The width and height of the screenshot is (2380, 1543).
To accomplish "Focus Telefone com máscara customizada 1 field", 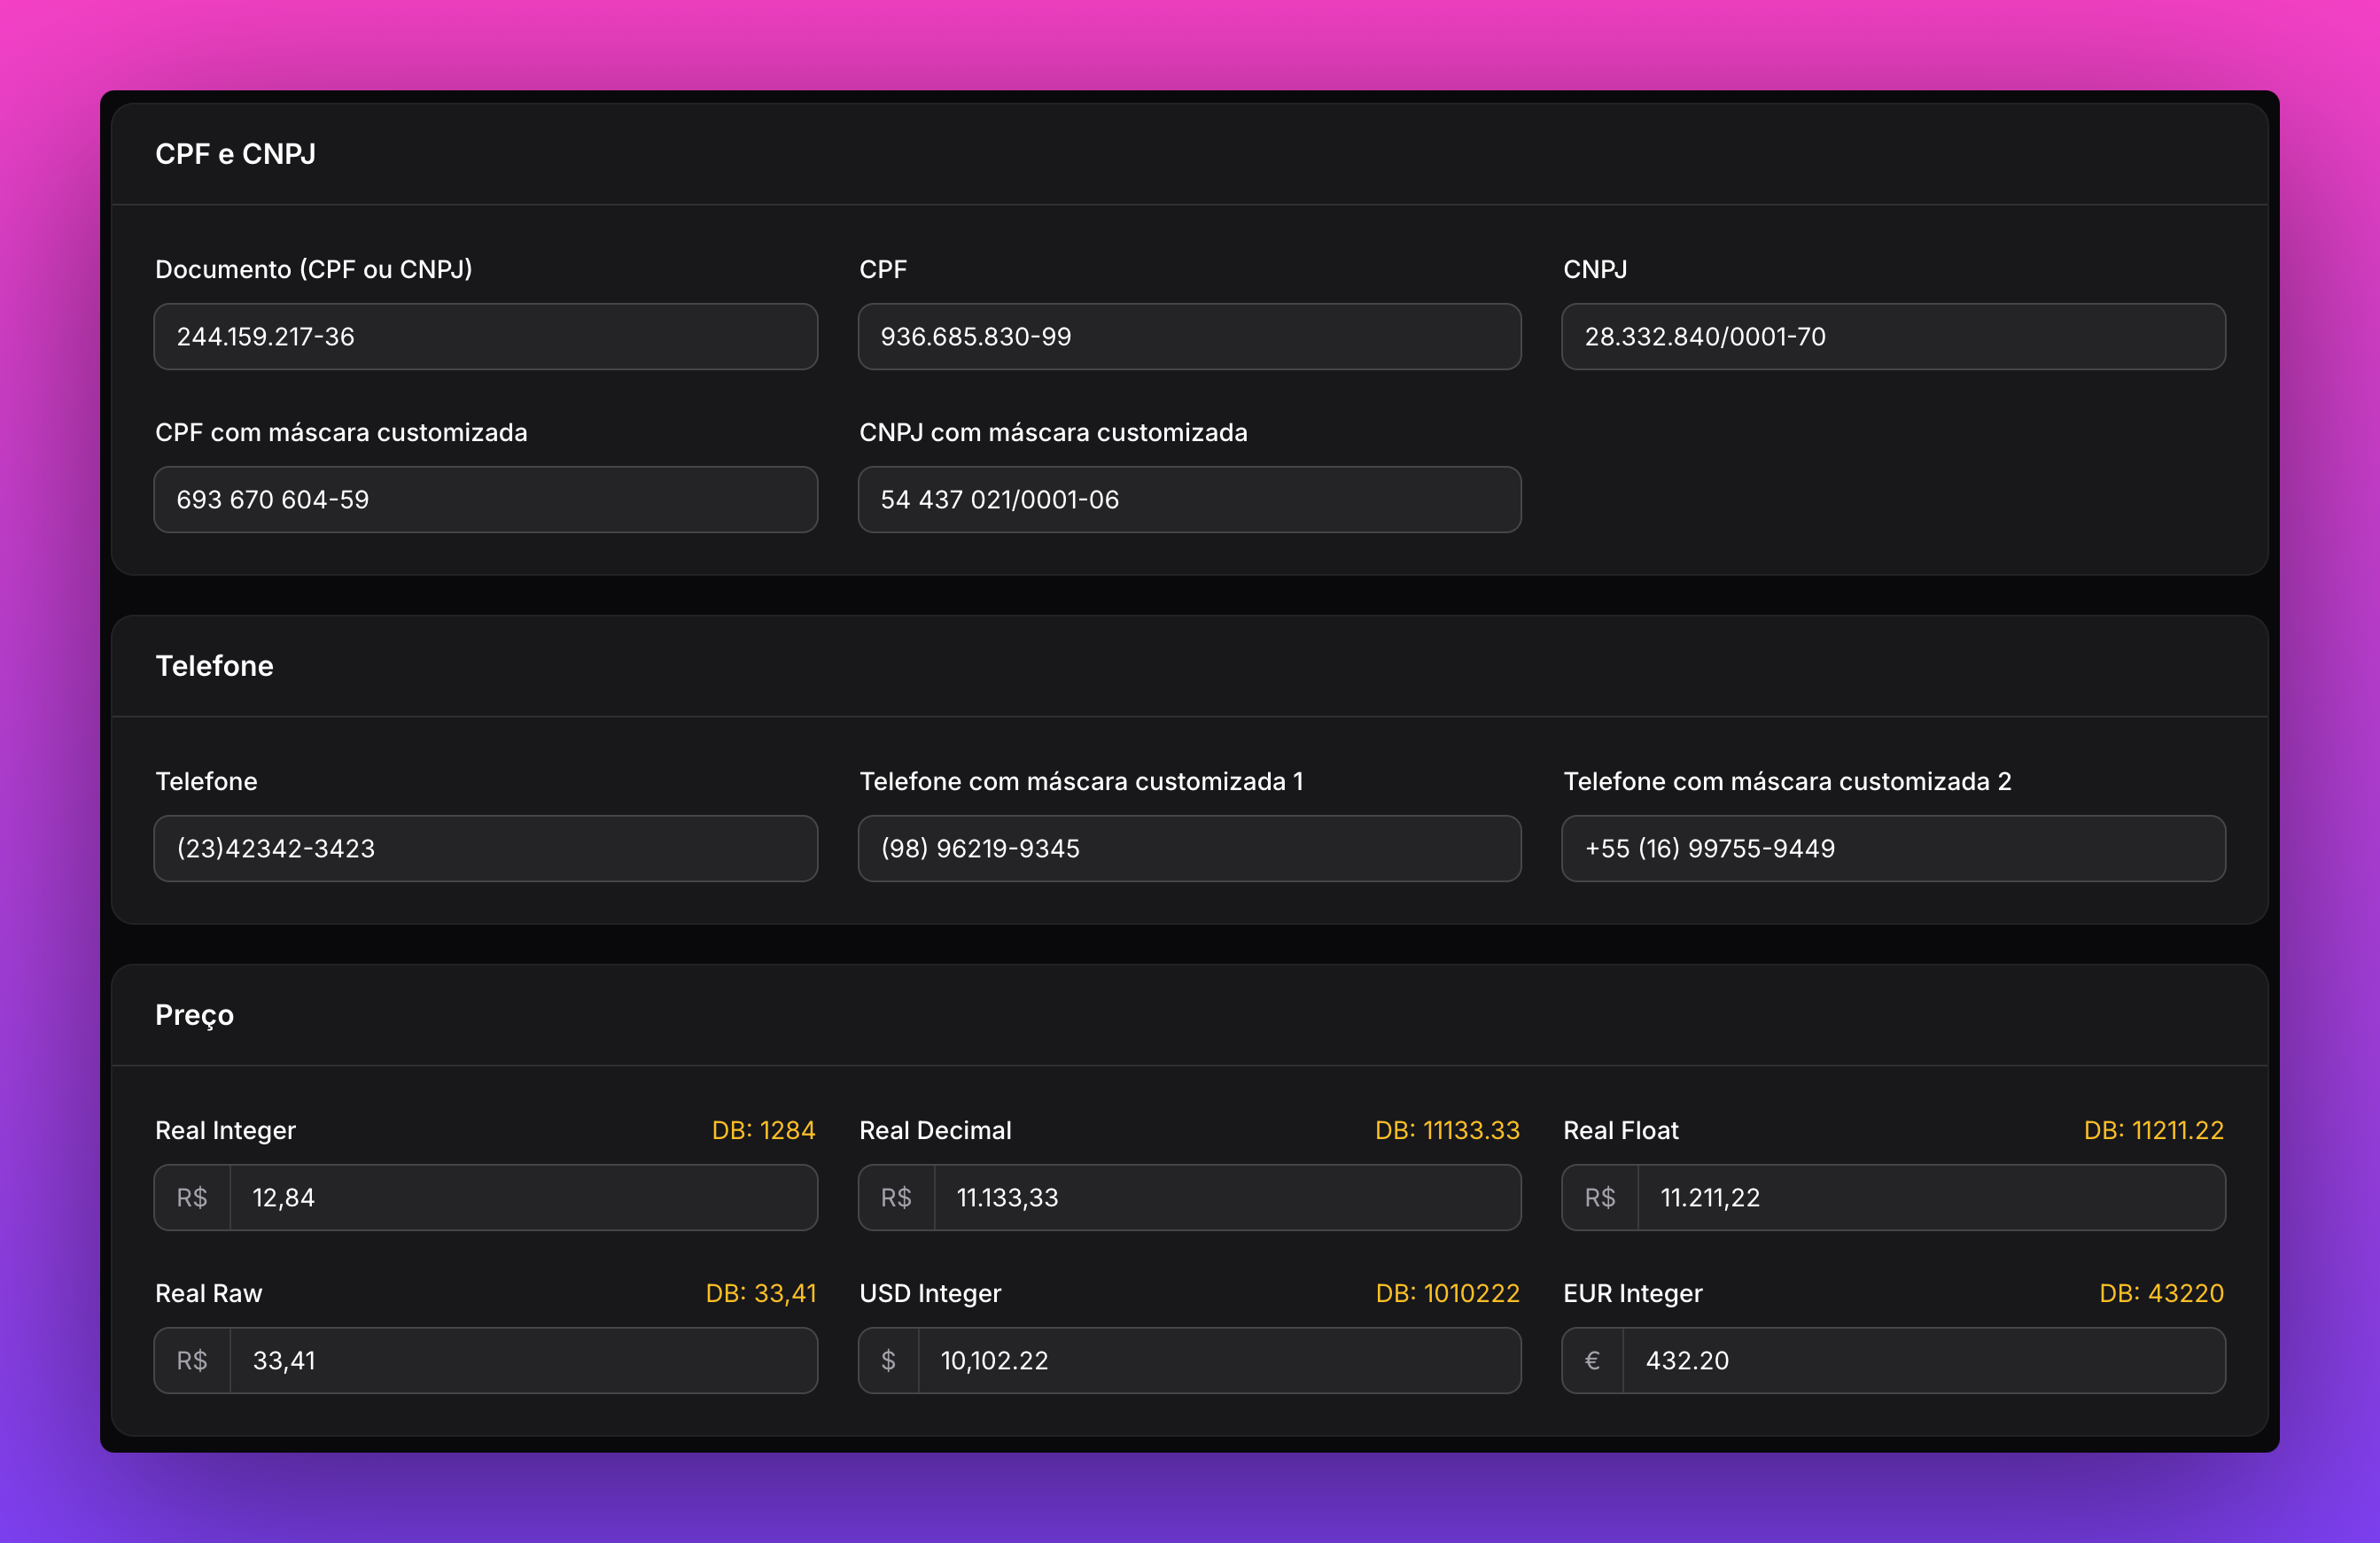I will (x=1189, y=849).
